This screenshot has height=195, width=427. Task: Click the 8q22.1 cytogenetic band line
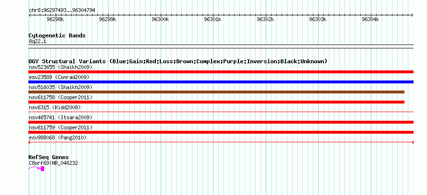(x=221, y=46)
